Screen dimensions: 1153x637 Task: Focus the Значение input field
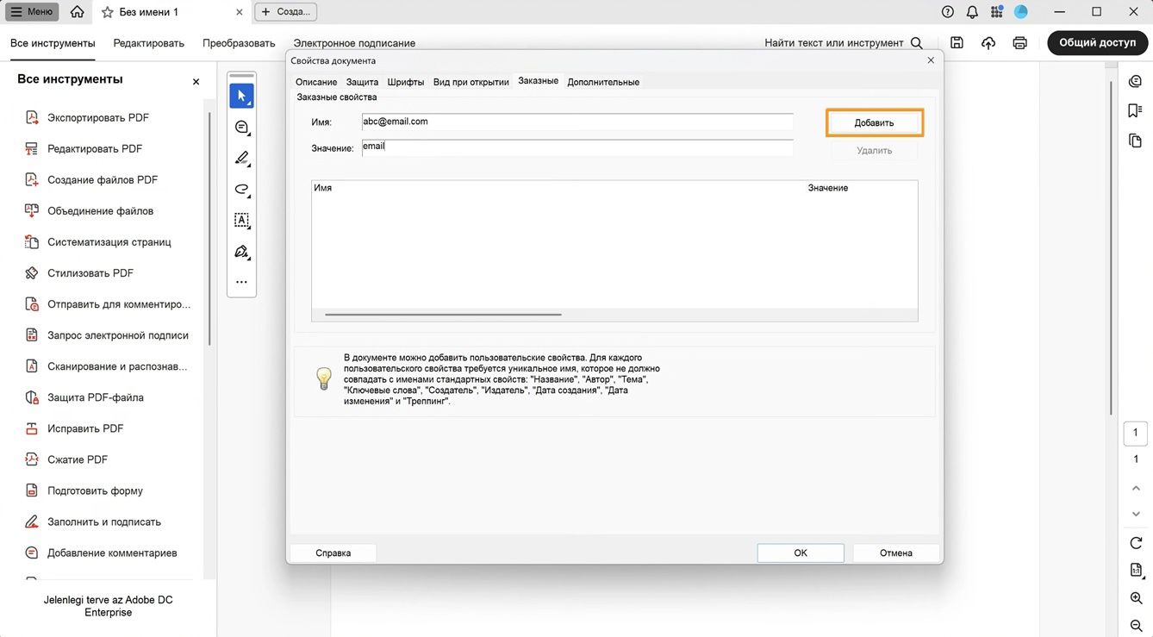pyautogui.click(x=577, y=147)
